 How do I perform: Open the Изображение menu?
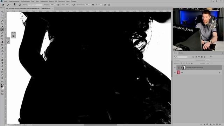[25, 1]
